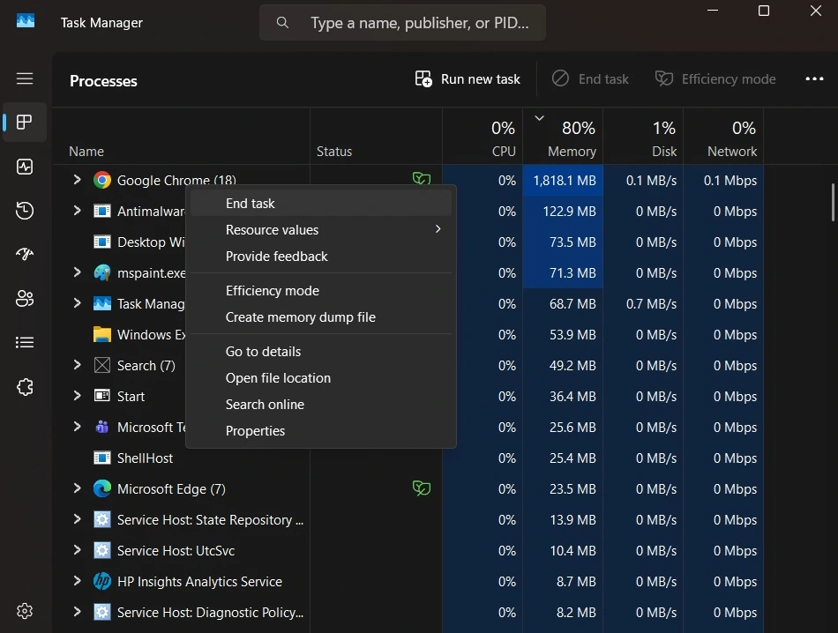Open Task Manager settings
The height and width of the screenshot is (633, 838).
coord(25,610)
